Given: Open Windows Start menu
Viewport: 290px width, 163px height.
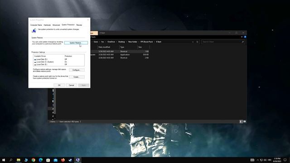Looking at the screenshot, I should point(4,160).
